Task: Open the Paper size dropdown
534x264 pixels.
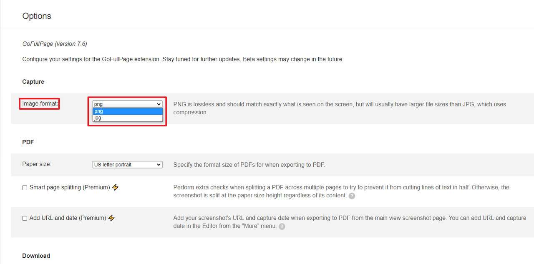Action: 127,165
